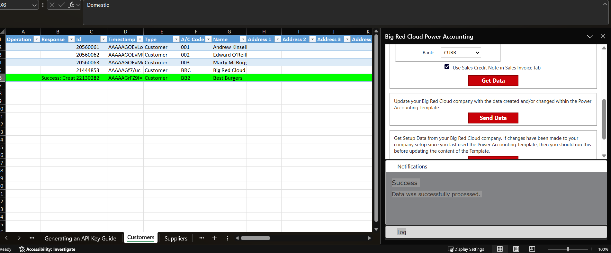
Task: Open Display Settings in status bar
Action: [466, 249]
